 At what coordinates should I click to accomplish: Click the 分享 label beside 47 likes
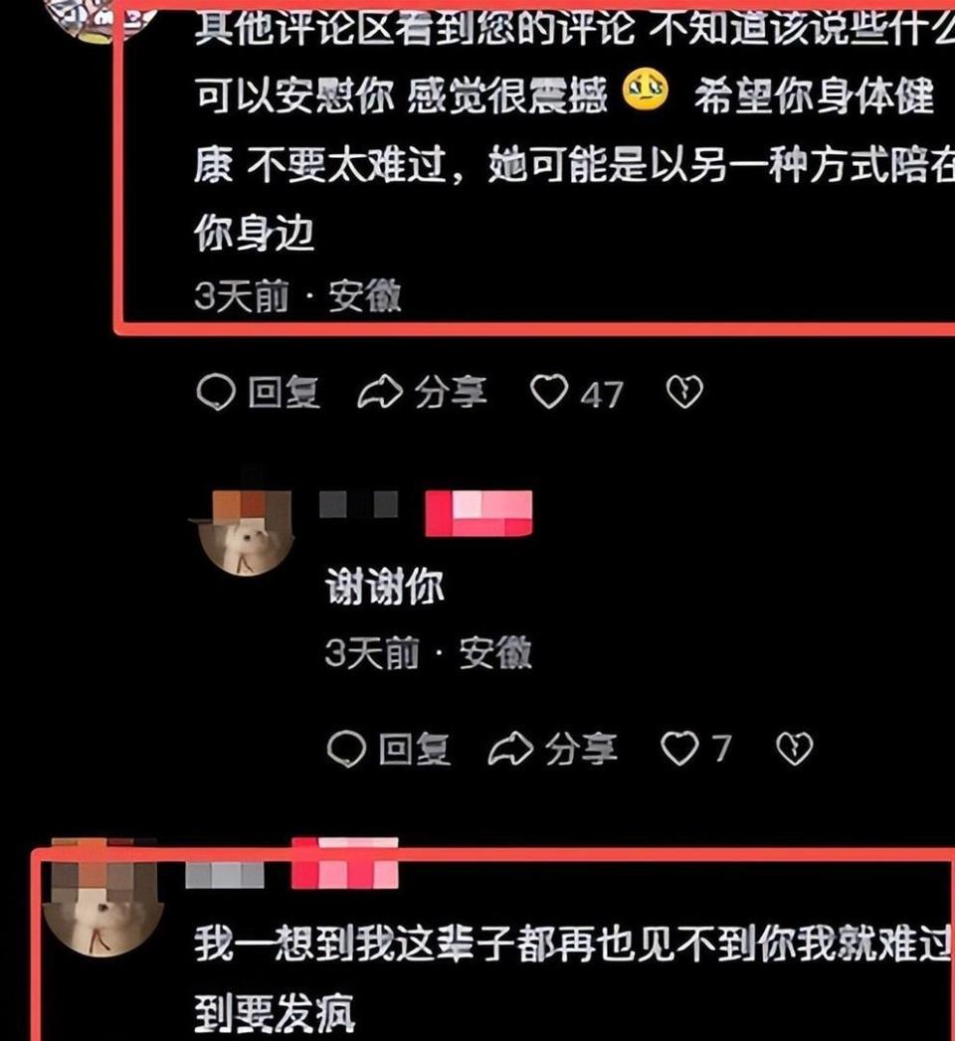(x=451, y=393)
